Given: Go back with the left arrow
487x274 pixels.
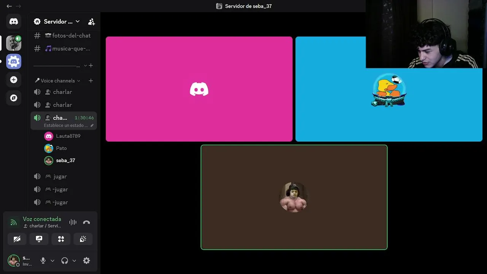Looking at the screenshot, I should tap(9, 6).
